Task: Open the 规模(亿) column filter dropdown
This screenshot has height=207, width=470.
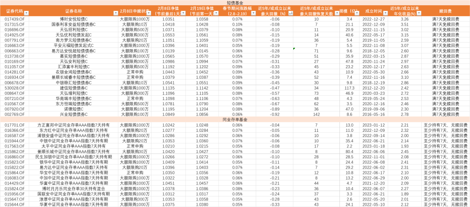Action: point(356,13)
